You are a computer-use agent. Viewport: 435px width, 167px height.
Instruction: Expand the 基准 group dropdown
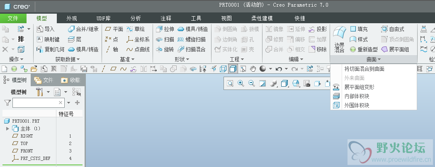point(127,59)
